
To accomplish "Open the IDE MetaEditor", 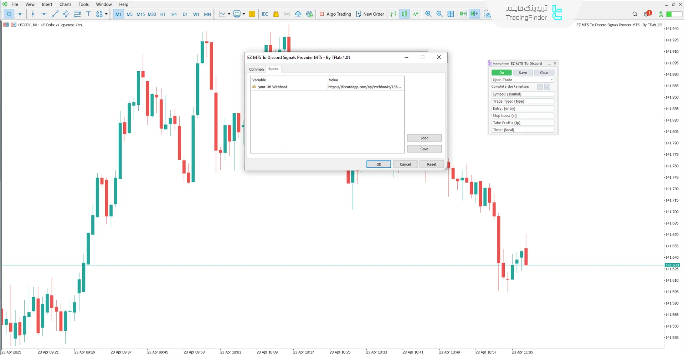I will (x=264, y=14).
